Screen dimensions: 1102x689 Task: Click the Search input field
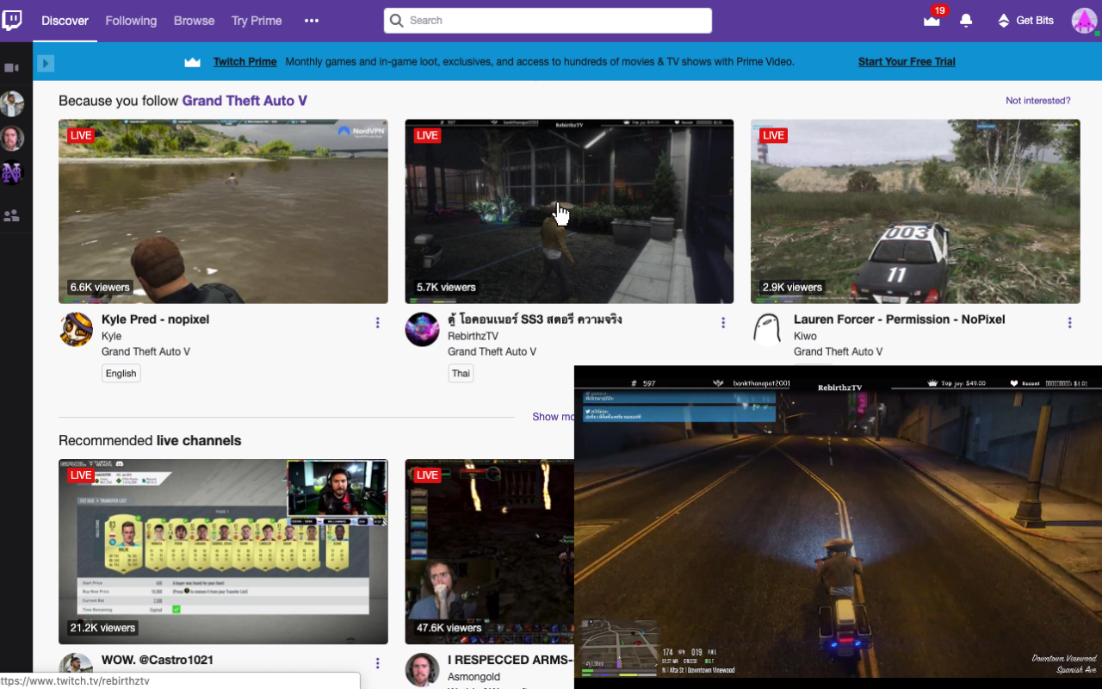click(x=548, y=21)
